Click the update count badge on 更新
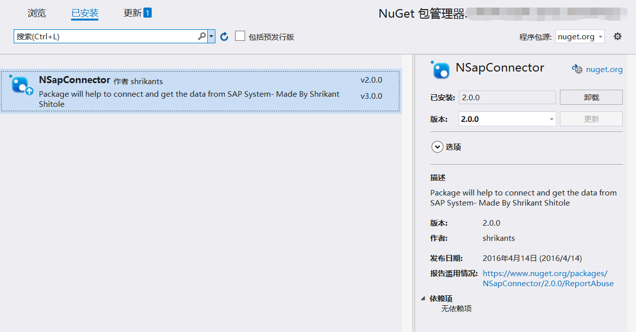636x332 pixels. (x=147, y=13)
